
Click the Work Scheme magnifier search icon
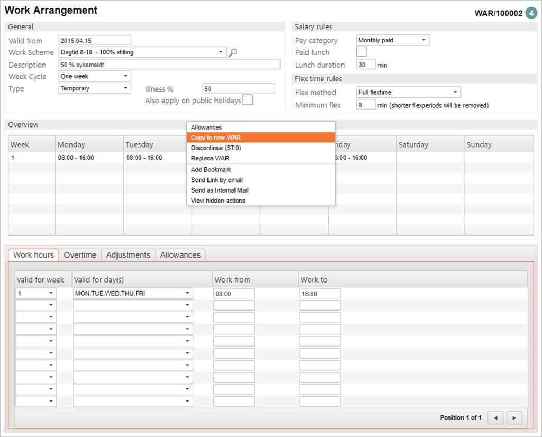tap(232, 52)
